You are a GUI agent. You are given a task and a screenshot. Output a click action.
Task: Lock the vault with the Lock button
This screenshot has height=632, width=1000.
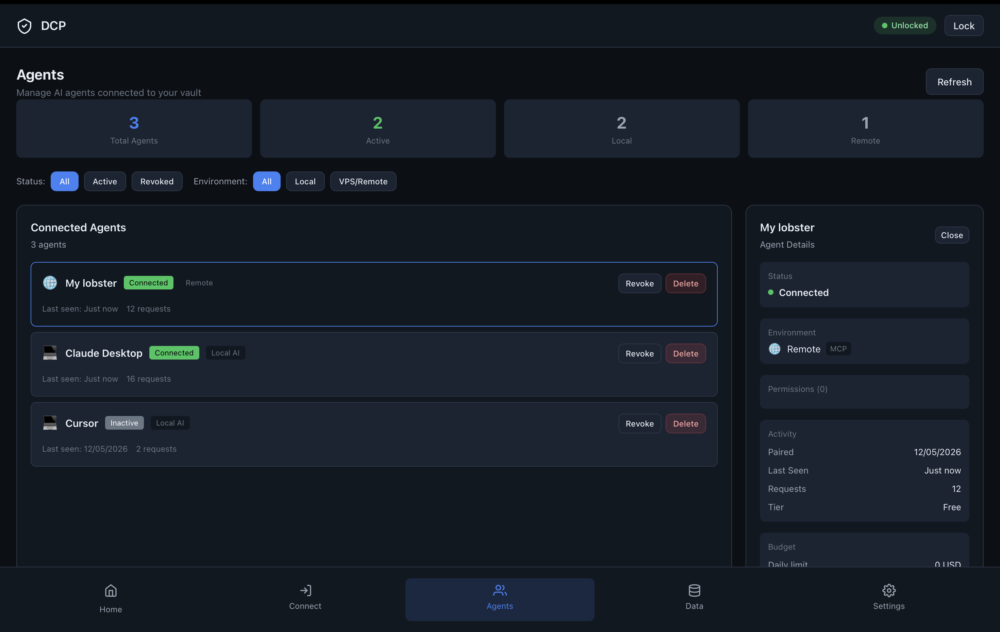964,26
